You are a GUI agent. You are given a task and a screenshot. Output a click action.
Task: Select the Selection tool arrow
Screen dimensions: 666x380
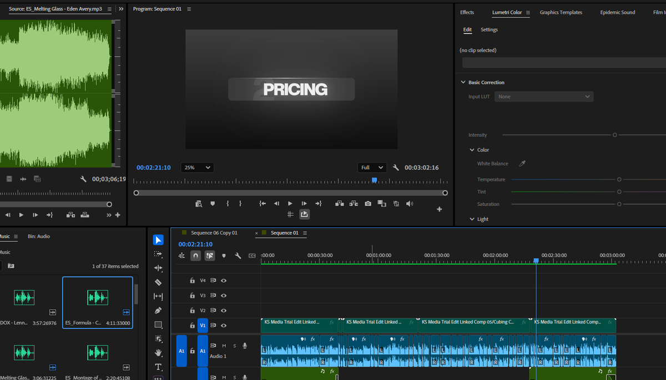click(x=158, y=240)
